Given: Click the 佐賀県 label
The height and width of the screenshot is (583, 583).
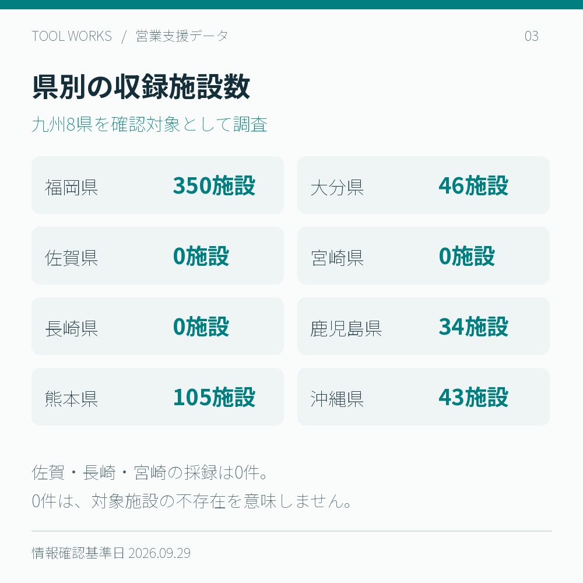Looking at the screenshot, I should click(71, 258).
